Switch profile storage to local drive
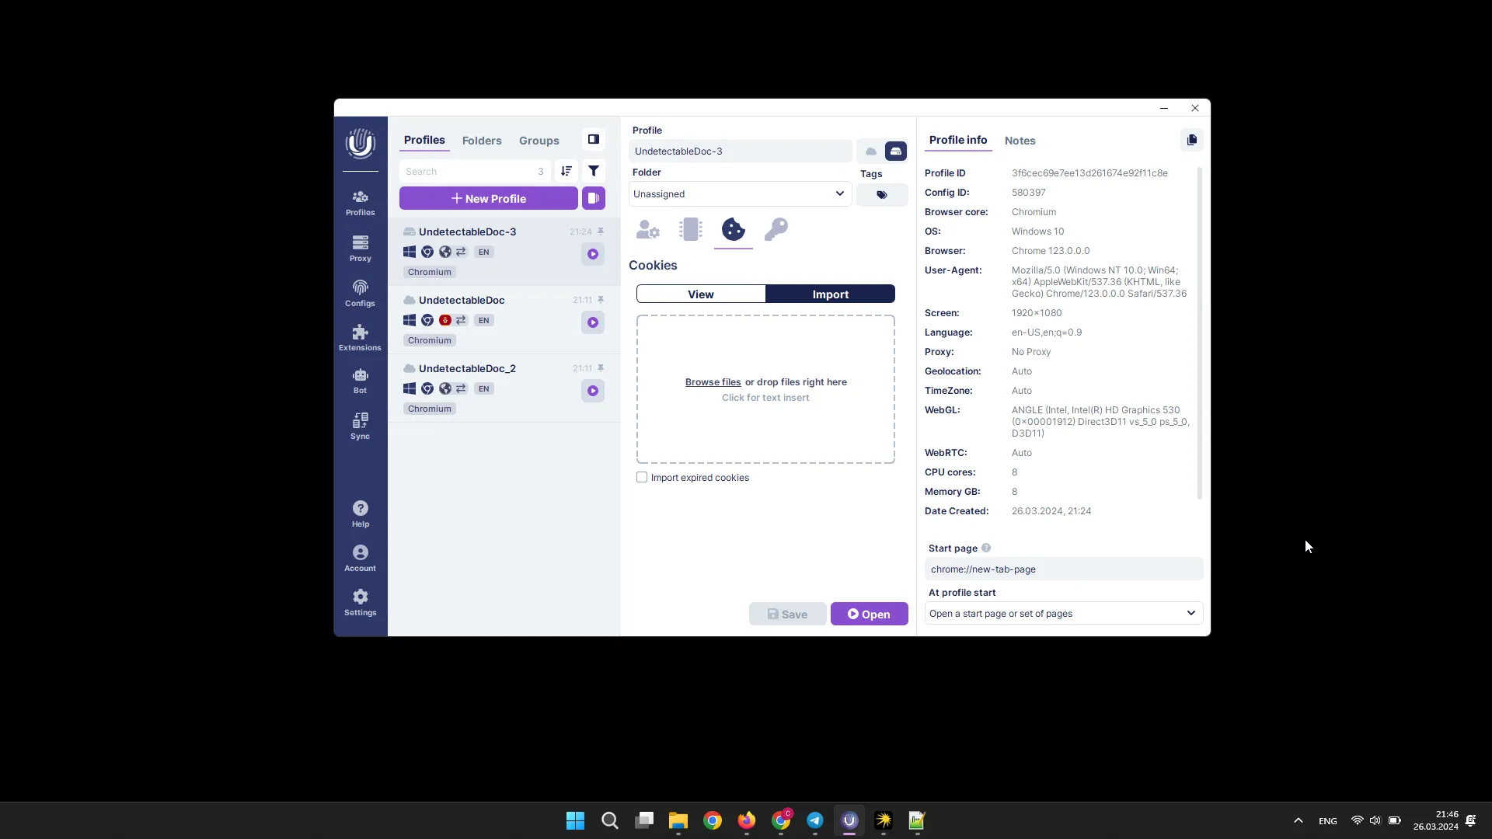This screenshot has width=1492, height=839. point(896,151)
